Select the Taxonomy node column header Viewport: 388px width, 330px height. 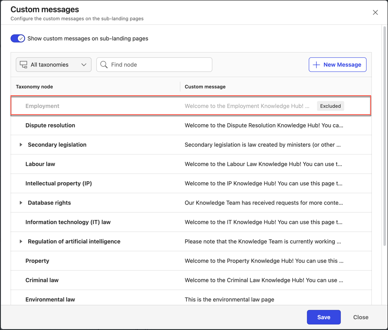(x=34, y=87)
